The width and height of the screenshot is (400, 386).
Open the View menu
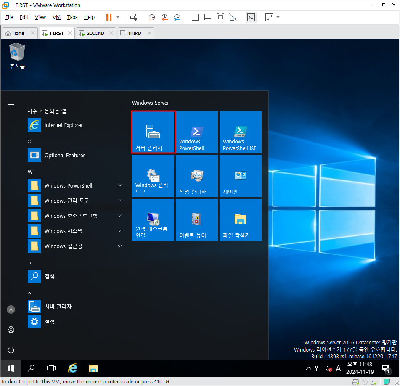(40, 17)
